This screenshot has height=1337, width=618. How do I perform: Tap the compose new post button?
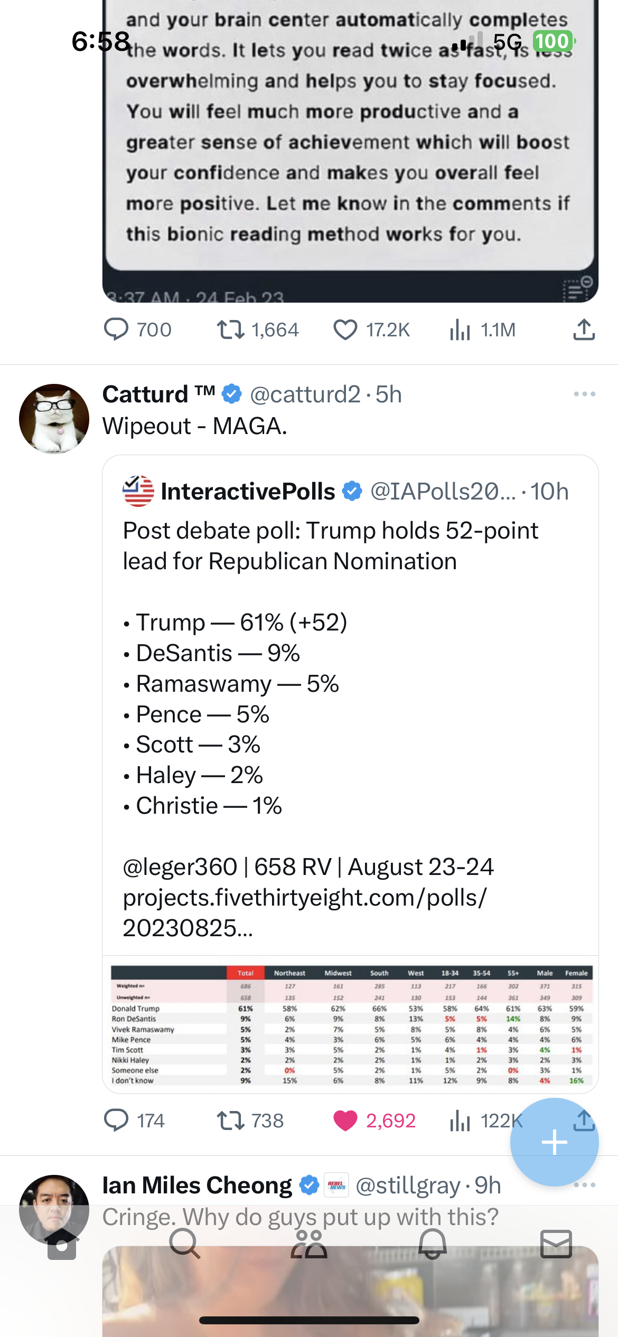(x=554, y=1142)
